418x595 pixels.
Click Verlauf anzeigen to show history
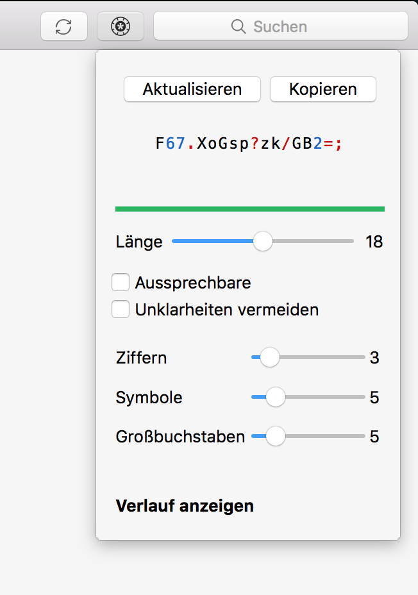pyautogui.click(x=185, y=506)
